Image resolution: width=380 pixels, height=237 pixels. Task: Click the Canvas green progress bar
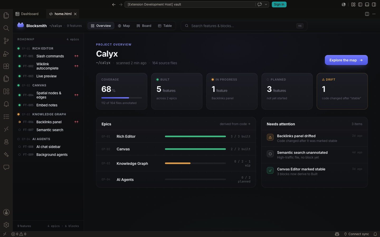click(x=195, y=149)
